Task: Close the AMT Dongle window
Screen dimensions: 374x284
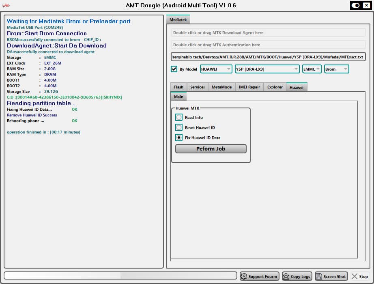Action: (x=366, y=5)
